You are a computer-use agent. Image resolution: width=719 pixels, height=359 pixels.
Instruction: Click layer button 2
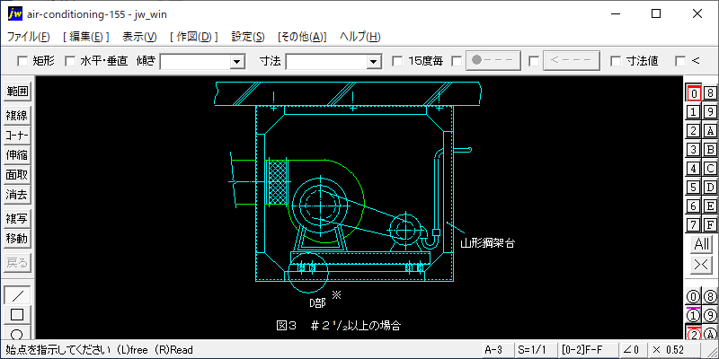pos(693,130)
